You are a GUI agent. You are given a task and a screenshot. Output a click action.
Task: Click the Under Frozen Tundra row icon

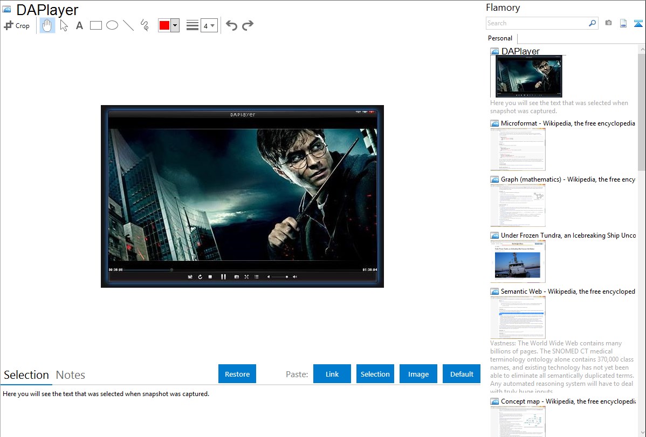pyautogui.click(x=495, y=235)
